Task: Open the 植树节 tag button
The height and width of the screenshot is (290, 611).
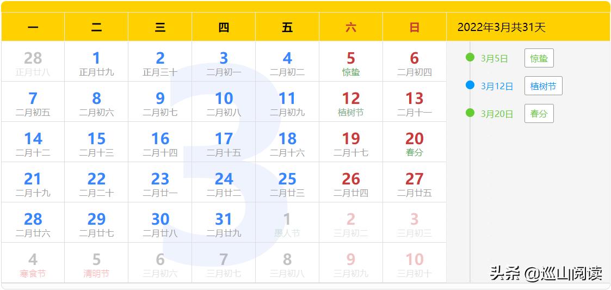Action: (x=543, y=86)
